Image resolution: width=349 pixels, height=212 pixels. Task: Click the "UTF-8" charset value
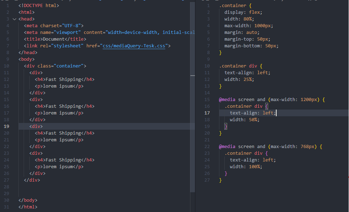click(71, 25)
